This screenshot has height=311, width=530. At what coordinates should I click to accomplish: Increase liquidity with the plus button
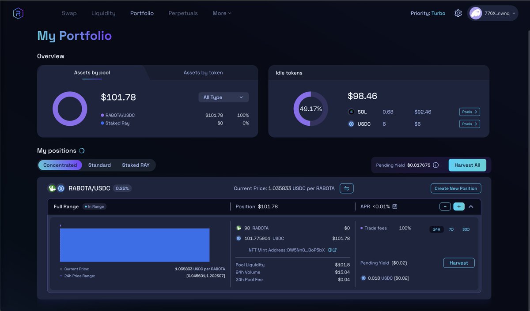point(459,206)
